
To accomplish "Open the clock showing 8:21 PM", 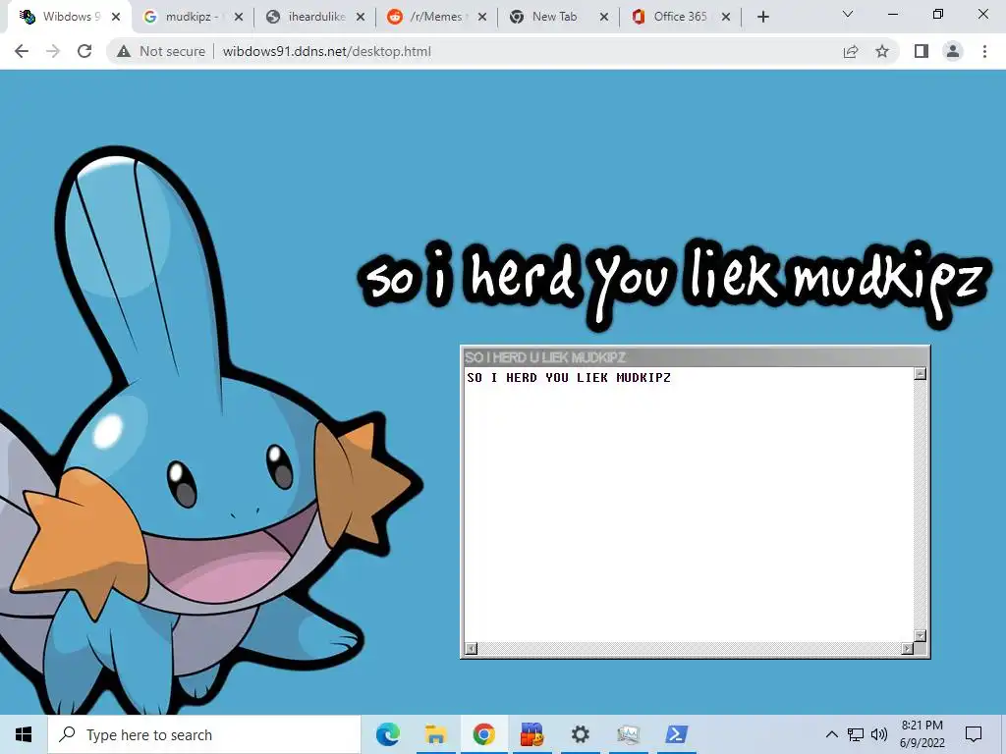I will [922, 734].
